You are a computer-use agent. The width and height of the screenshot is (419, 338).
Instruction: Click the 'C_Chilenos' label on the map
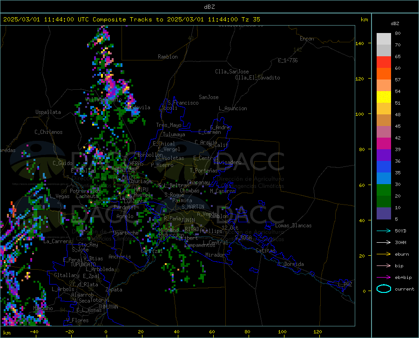click(x=48, y=132)
